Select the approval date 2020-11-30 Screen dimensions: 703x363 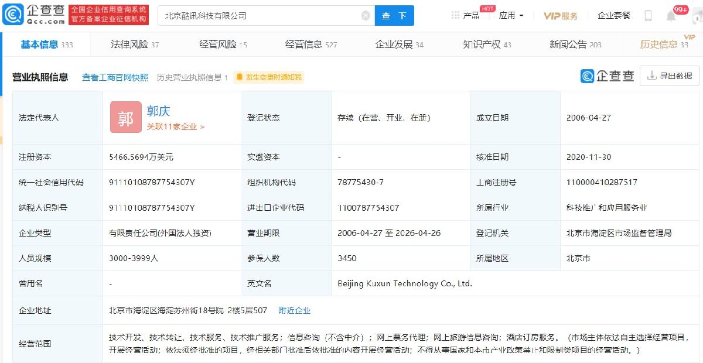(589, 157)
